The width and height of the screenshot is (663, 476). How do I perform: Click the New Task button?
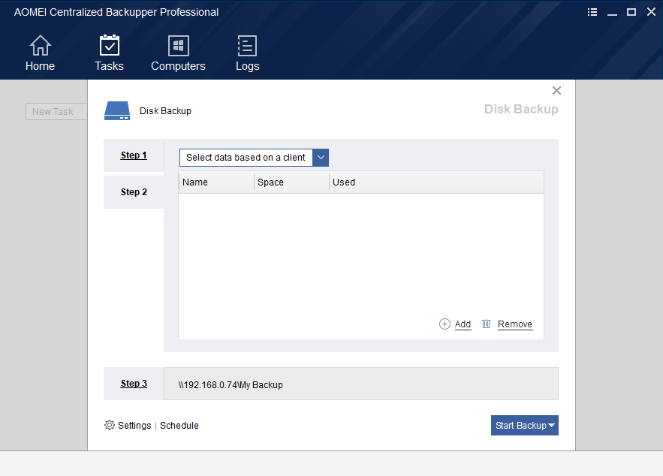click(x=56, y=112)
